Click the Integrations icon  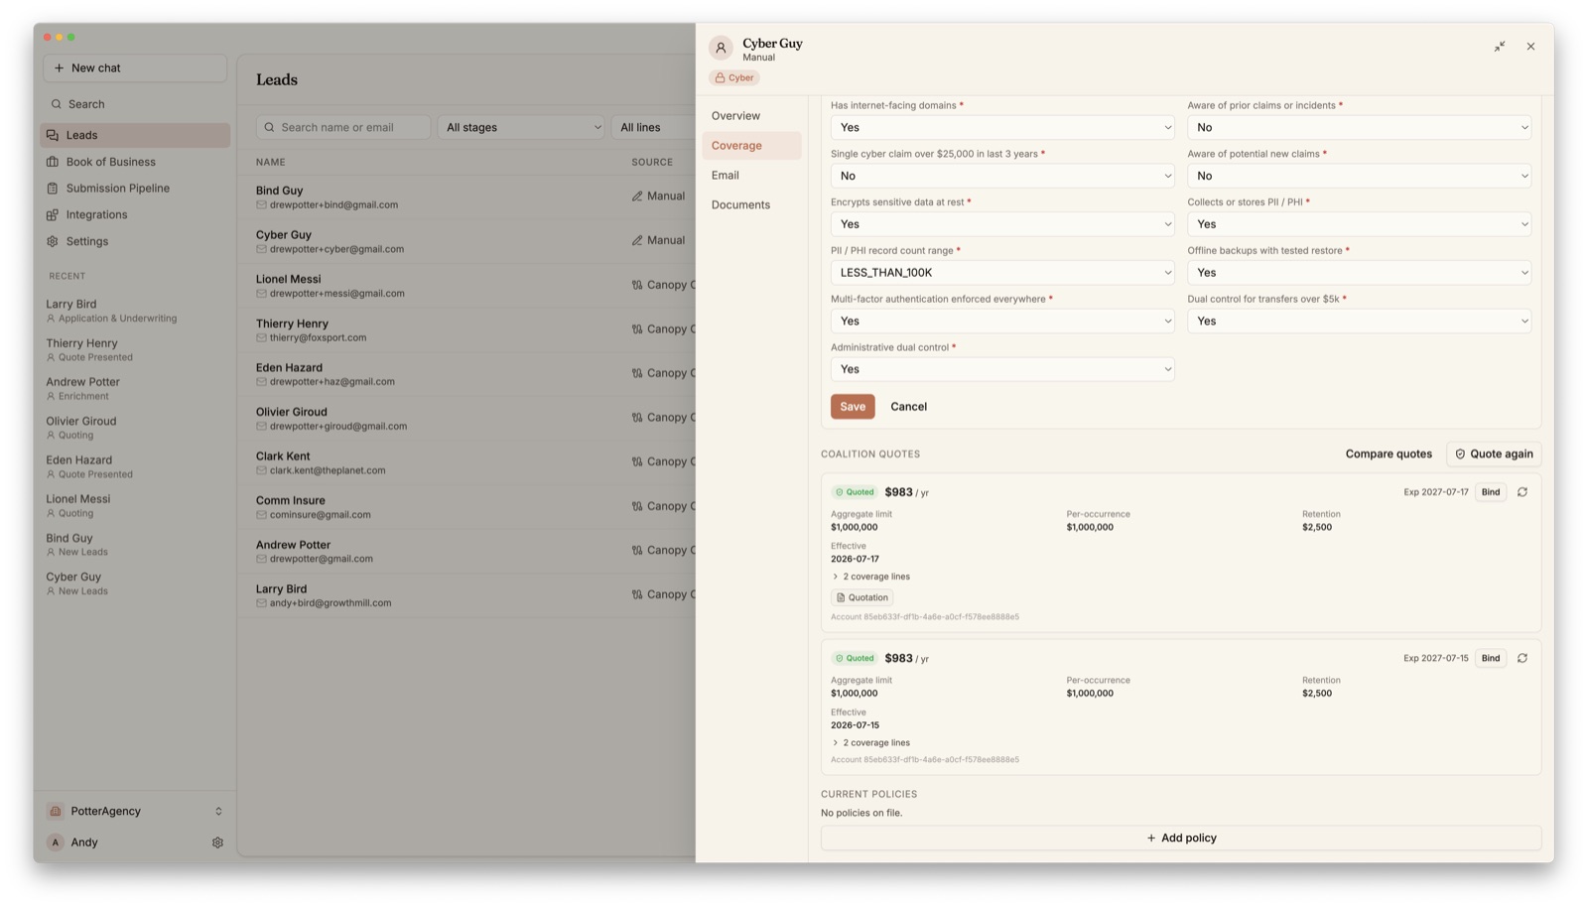click(x=53, y=214)
